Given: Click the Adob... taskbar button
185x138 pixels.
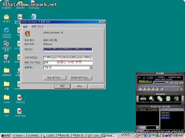Looking at the screenshot, I should pyautogui.click(x=110, y=136).
